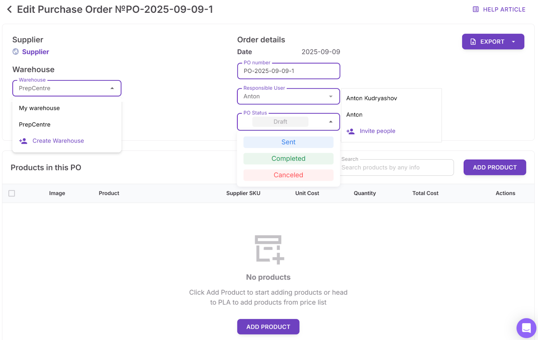The width and height of the screenshot is (538, 340).
Task: Click the invite people icon
Action: (x=351, y=131)
